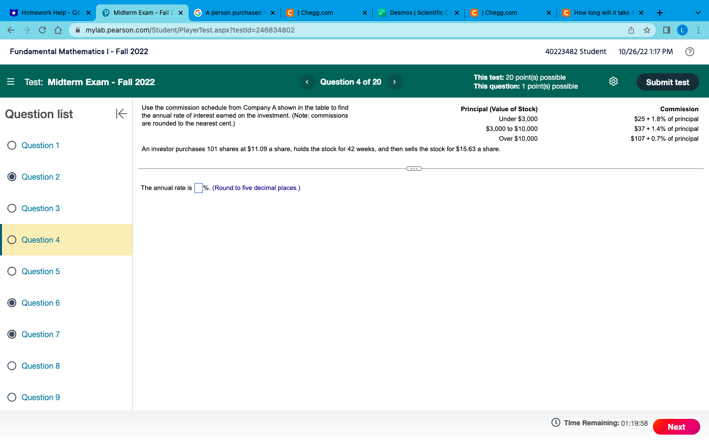The width and height of the screenshot is (709, 443).
Task: Select the Question 8 radio button
Action: pos(12,366)
